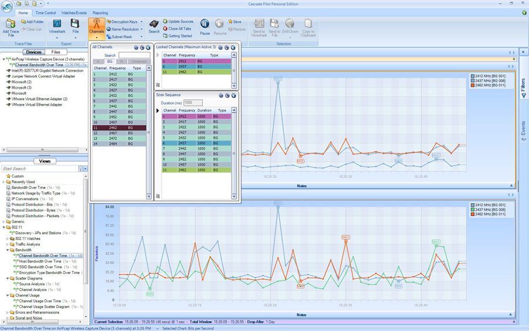Expand the Recently Used folder
The image size is (529, 331).
pos(4,182)
